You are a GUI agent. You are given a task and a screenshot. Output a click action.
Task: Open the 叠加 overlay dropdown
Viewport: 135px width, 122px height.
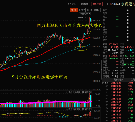point(82,10)
